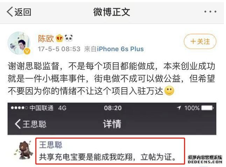
Task: Click the panda badge icon
Action: click(69, 38)
